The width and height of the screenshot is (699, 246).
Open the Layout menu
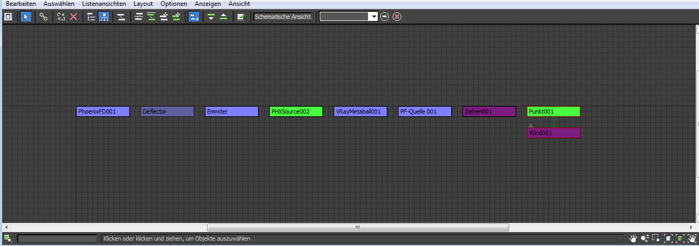(143, 4)
